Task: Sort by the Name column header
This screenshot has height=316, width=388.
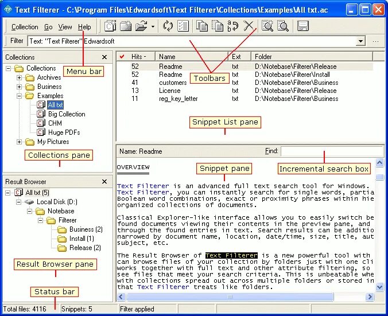Action: click(192, 57)
